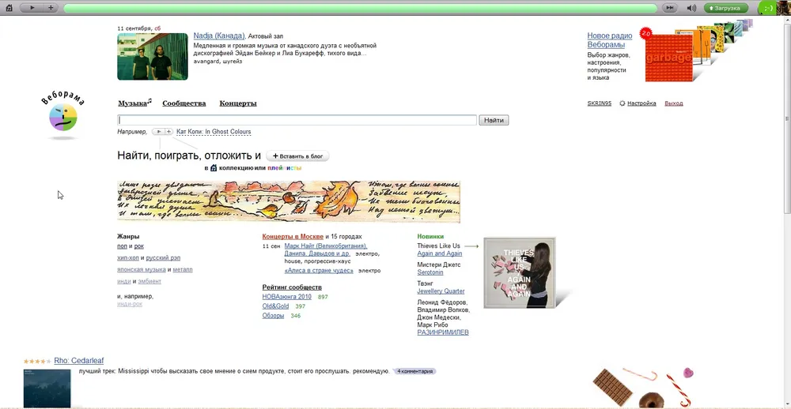The height and width of the screenshot is (409, 791).
Task: Open Again and Again album link
Action: click(439, 253)
